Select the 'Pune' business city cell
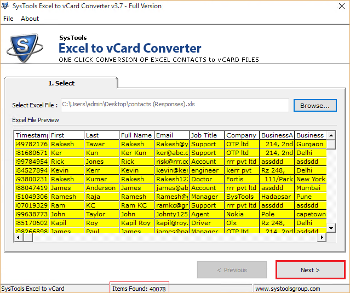This screenshot has width=350, height=293. (311, 197)
